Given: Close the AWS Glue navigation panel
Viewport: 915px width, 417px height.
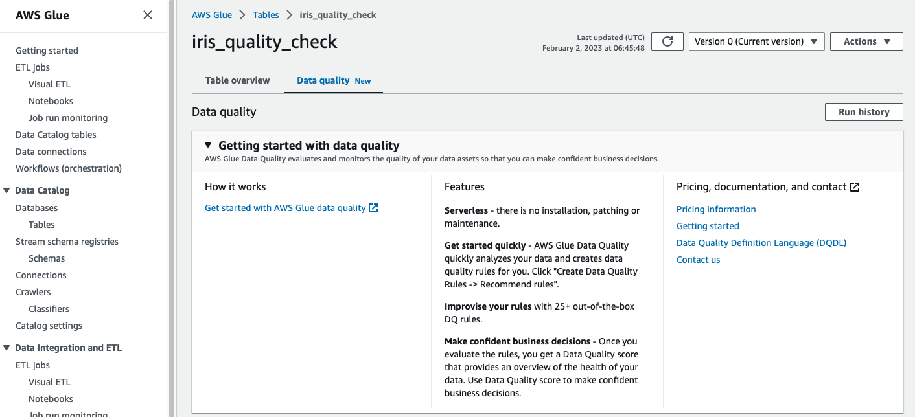Looking at the screenshot, I should click(147, 15).
